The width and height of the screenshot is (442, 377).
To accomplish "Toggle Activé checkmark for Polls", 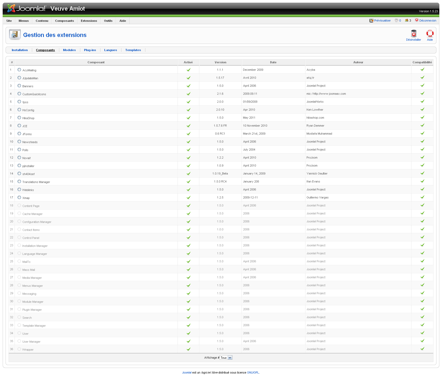I will coord(188,150).
